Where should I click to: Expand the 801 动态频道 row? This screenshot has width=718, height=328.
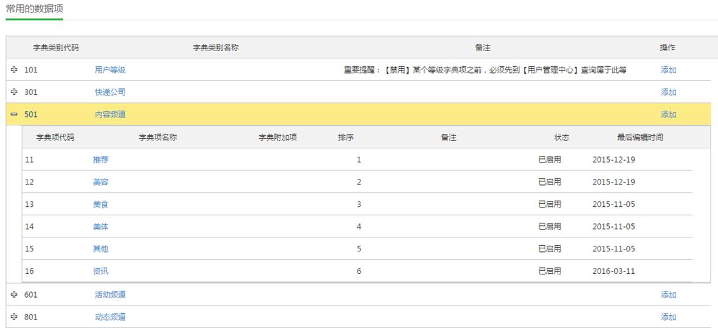tap(14, 317)
